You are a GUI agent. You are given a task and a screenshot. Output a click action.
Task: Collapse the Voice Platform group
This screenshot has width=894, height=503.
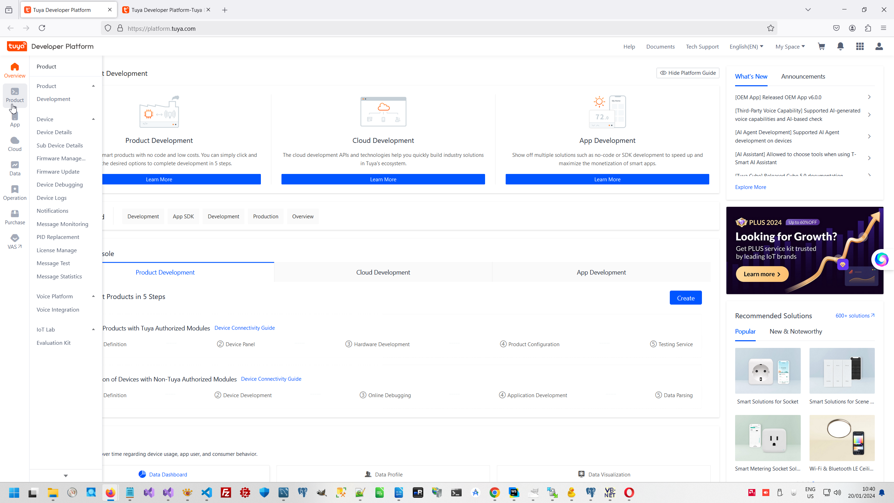[x=93, y=296]
